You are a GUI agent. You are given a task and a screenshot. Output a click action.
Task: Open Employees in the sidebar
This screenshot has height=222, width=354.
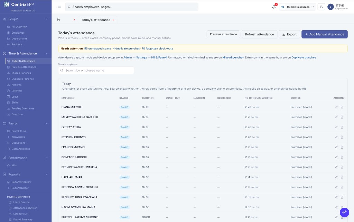pyautogui.click(x=18, y=33)
